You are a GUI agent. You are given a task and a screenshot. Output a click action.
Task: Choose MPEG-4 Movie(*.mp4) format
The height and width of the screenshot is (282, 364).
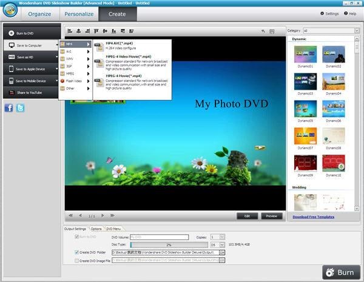coord(132,82)
